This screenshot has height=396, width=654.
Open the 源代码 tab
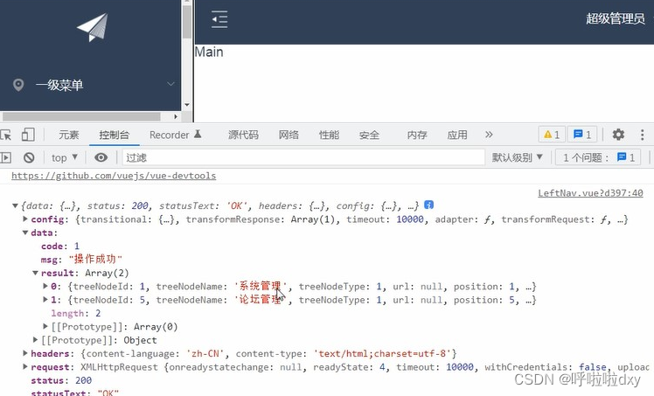[243, 135]
